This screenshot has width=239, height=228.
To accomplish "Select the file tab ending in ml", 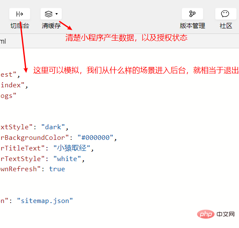I will [x=3, y=41].
